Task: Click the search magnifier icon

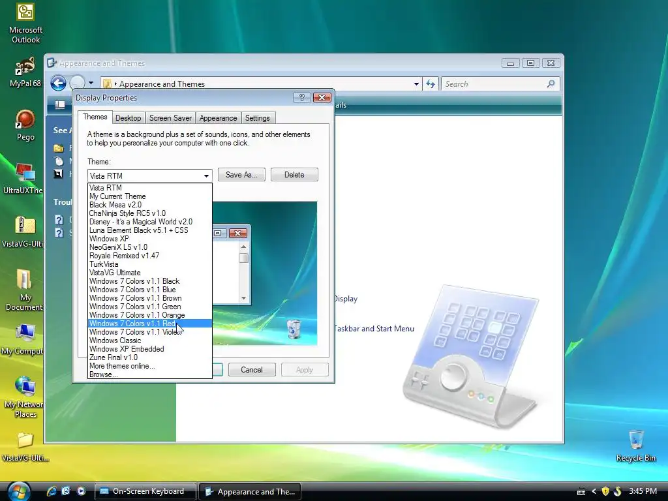Action: point(551,84)
